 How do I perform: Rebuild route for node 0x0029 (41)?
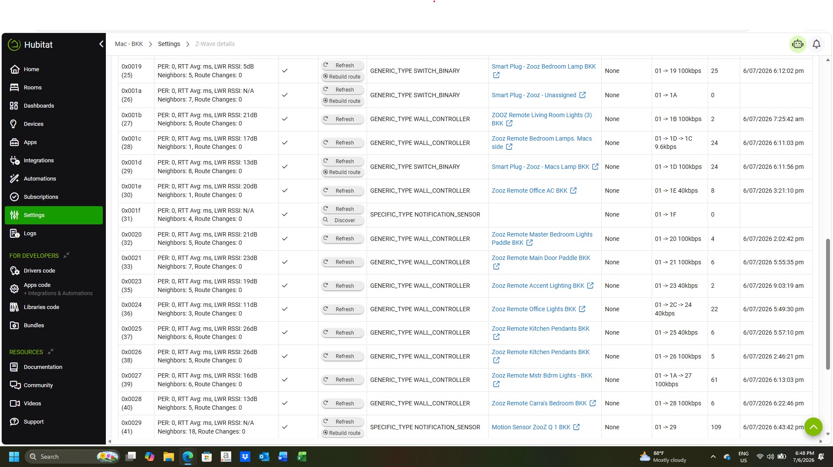pyautogui.click(x=342, y=433)
